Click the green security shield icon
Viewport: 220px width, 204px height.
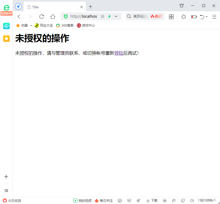coord(66,16)
